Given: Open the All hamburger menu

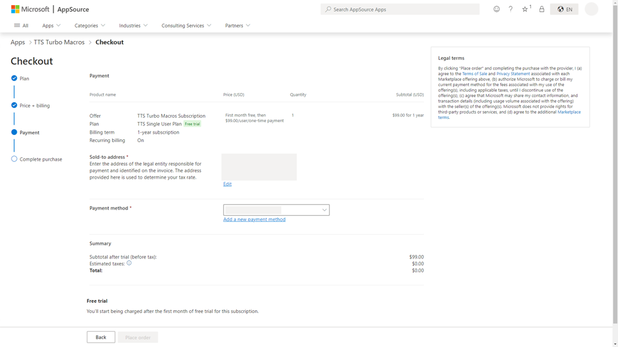Looking at the screenshot, I should click(21, 26).
